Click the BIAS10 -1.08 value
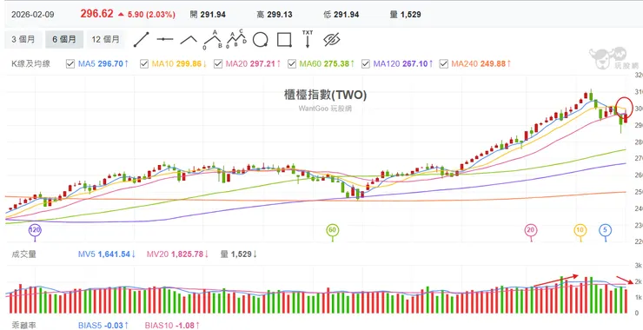Viewport: 643px width, 330px height. point(172,326)
